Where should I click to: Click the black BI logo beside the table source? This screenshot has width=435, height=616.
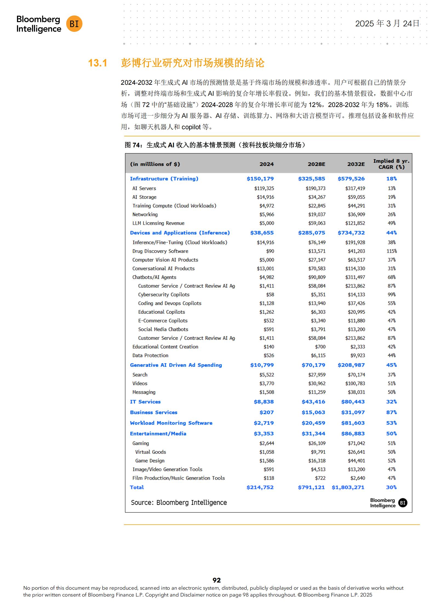(403, 503)
